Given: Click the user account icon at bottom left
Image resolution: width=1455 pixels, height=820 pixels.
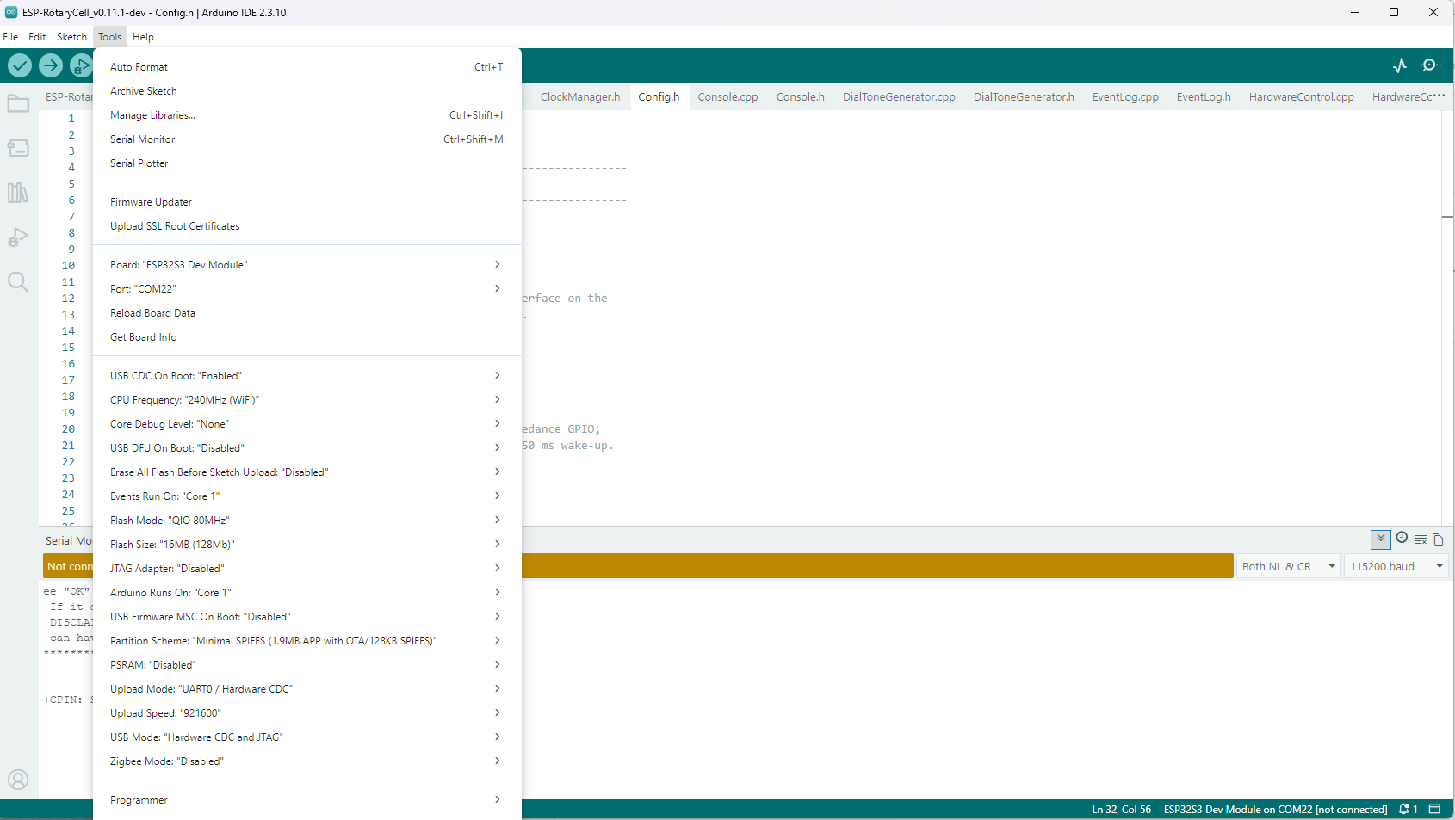Looking at the screenshot, I should click(18, 780).
